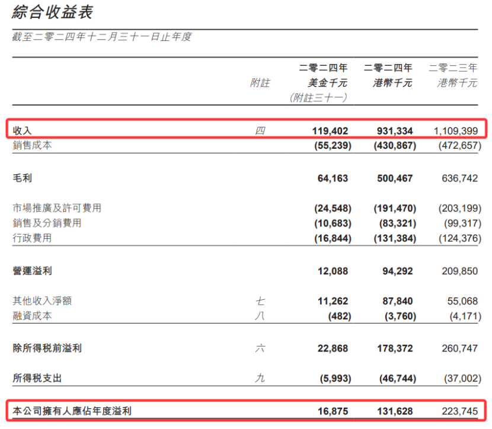This screenshot has width=492, height=429.
Task: Select the 市場推廣及許可費用 row label
Action: pyautogui.click(x=57, y=209)
